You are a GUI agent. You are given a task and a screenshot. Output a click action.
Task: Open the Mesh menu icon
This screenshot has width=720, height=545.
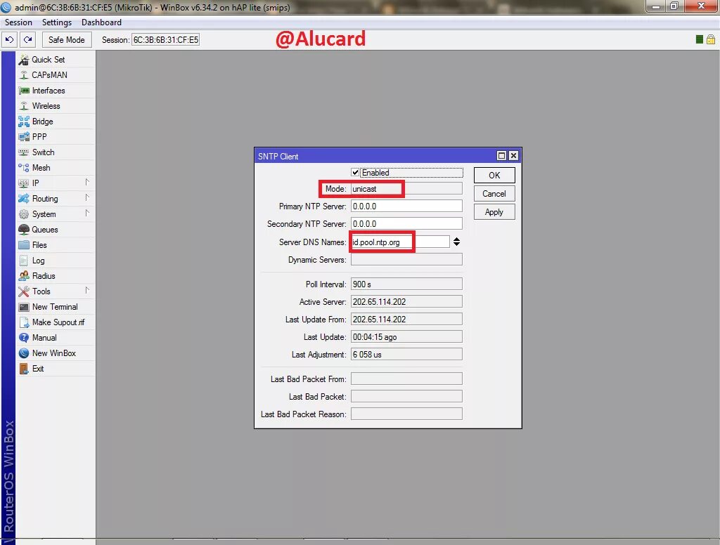click(23, 168)
